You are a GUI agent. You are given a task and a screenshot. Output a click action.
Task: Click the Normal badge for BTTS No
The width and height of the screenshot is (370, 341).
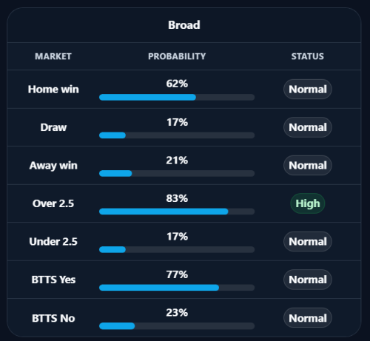click(x=308, y=318)
